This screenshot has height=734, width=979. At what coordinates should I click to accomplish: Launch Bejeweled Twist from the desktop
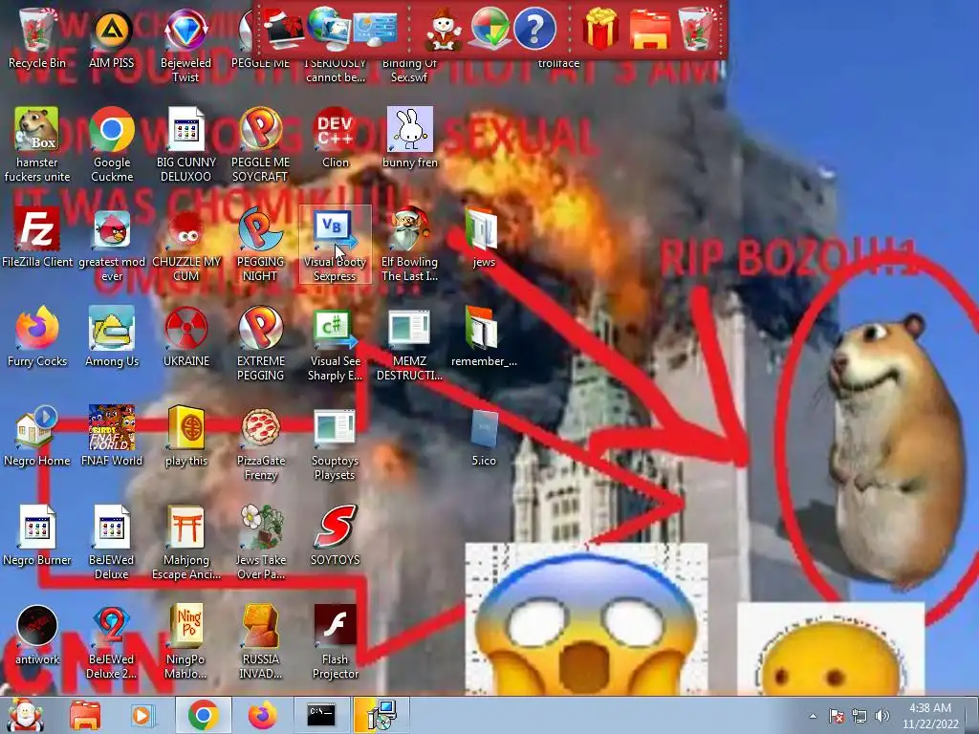[x=185, y=45]
